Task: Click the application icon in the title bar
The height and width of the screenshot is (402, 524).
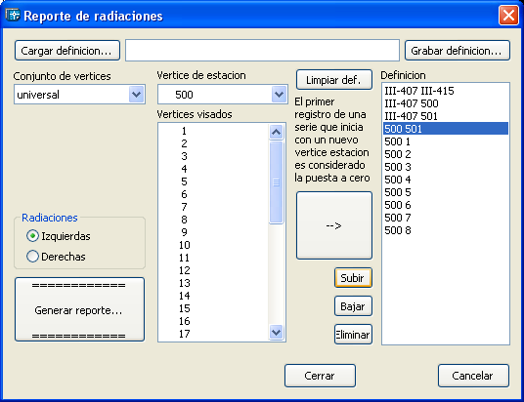Action: [x=13, y=16]
